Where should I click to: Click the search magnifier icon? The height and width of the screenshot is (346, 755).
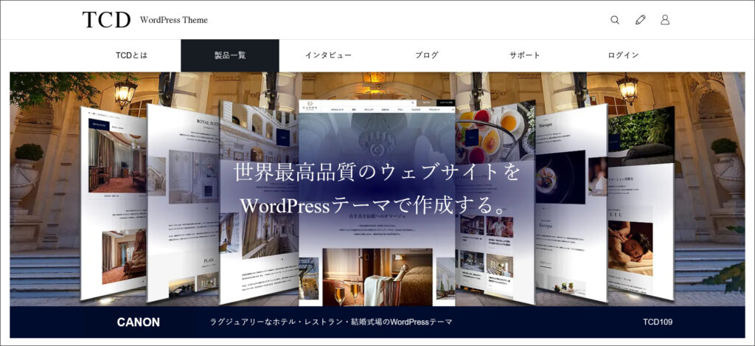pos(615,20)
